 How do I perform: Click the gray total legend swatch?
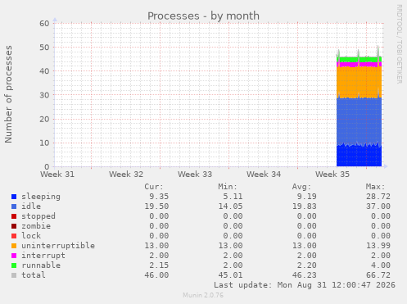tap(14, 275)
